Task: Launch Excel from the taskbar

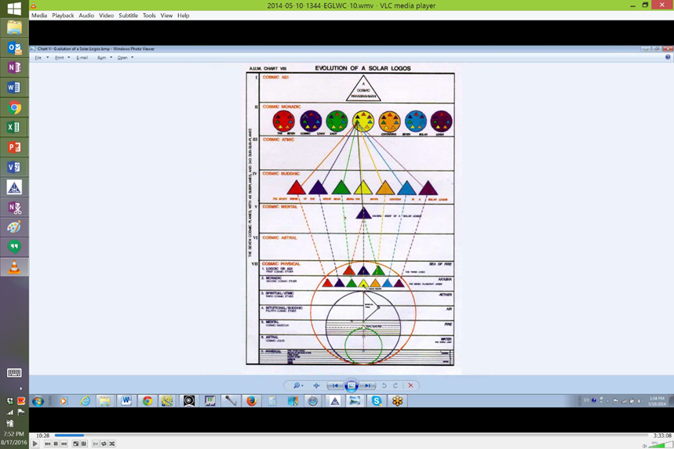Action: coord(14,127)
